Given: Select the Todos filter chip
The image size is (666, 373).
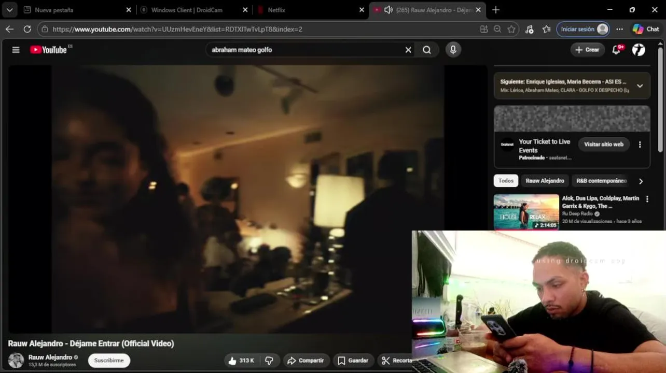Looking at the screenshot, I should [x=506, y=181].
